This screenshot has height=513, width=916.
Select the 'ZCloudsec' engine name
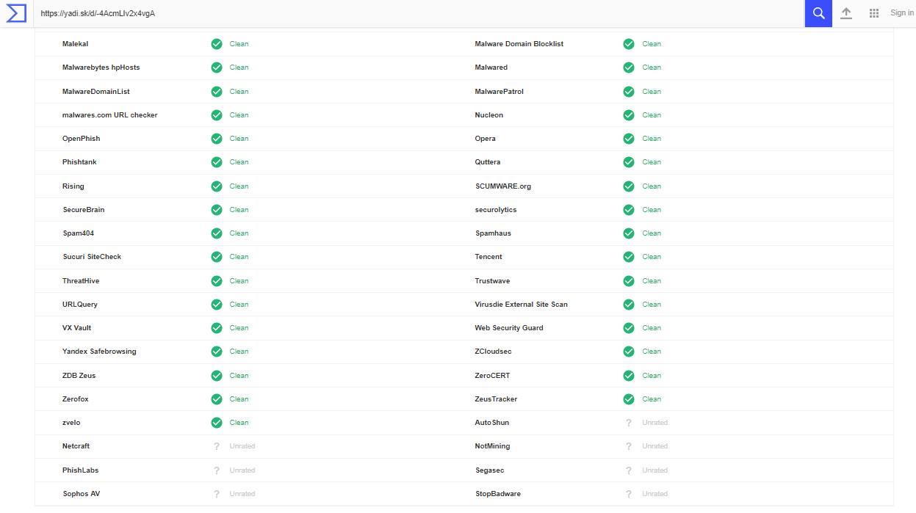pos(494,352)
